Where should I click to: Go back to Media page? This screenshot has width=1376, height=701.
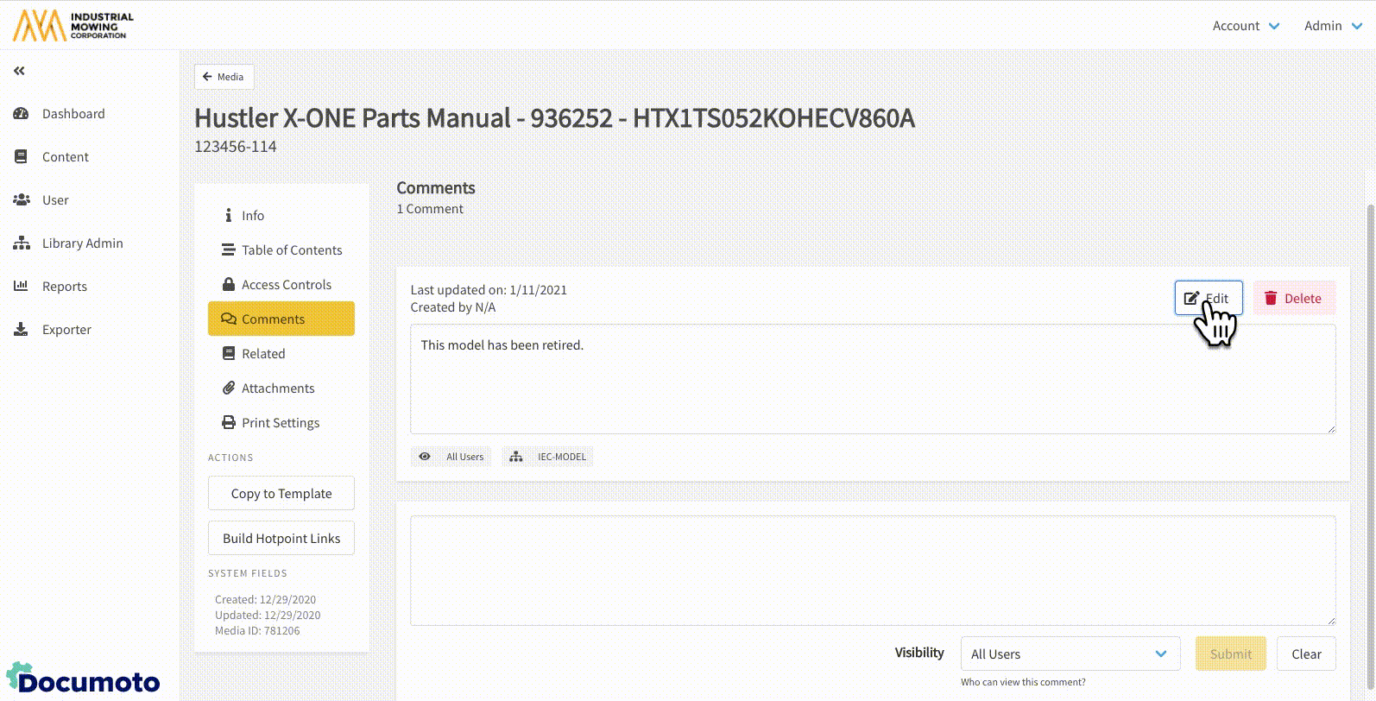tap(224, 77)
